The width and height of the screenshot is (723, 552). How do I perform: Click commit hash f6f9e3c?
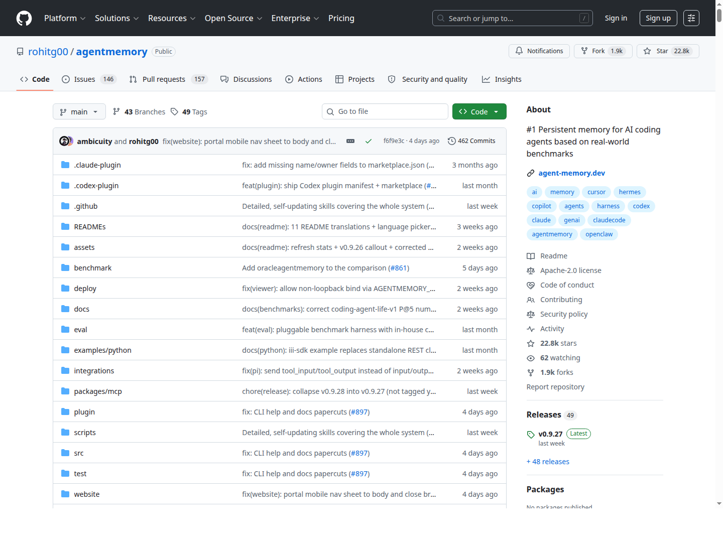point(394,141)
